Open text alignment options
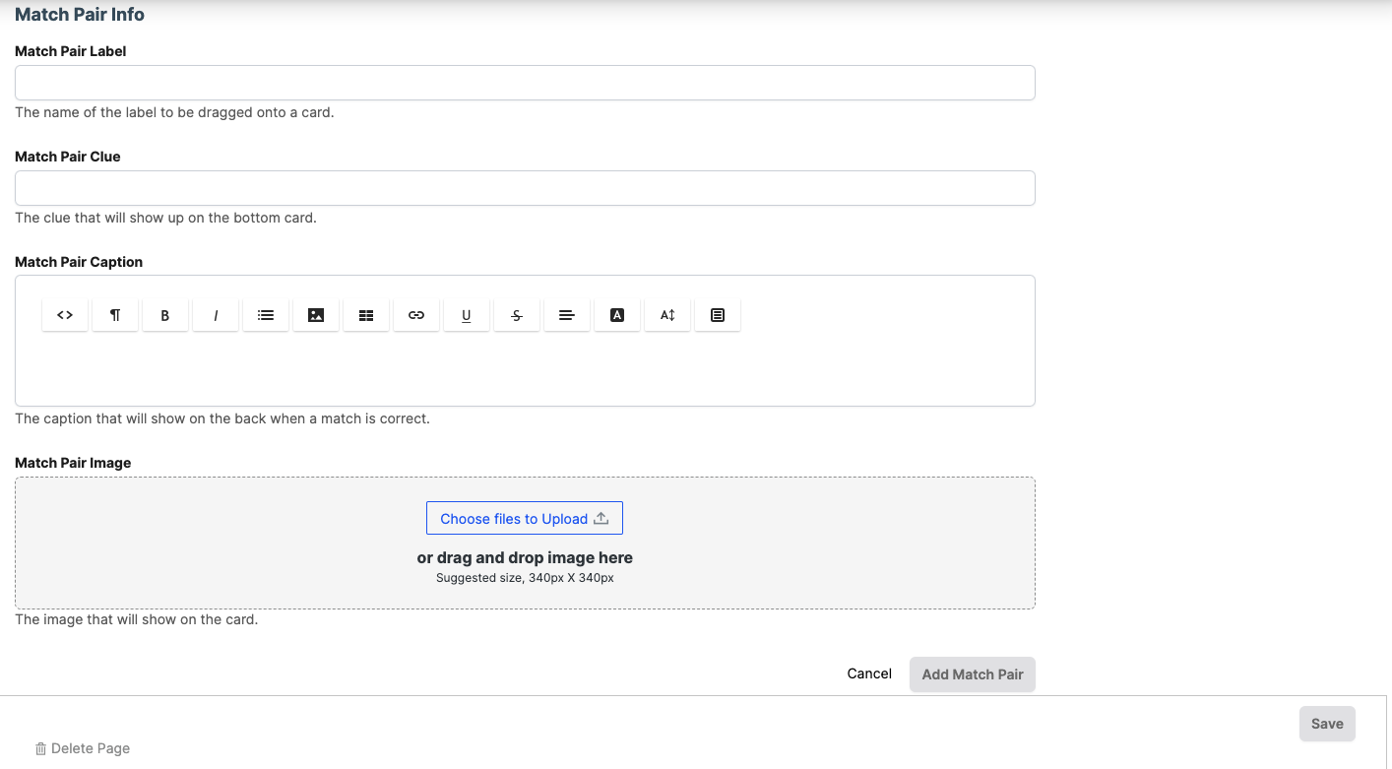 [567, 315]
